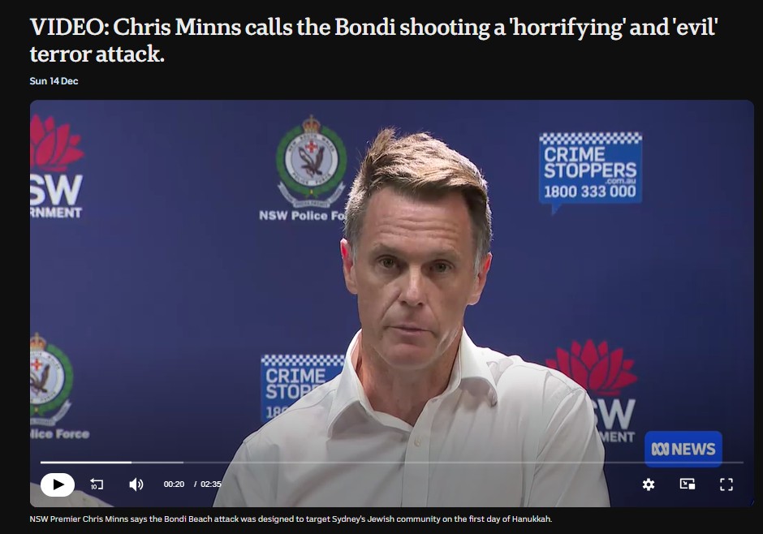Click the ABC News watermark logo
The width and height of the screenshot is (763, 534).
coord(683,449)
